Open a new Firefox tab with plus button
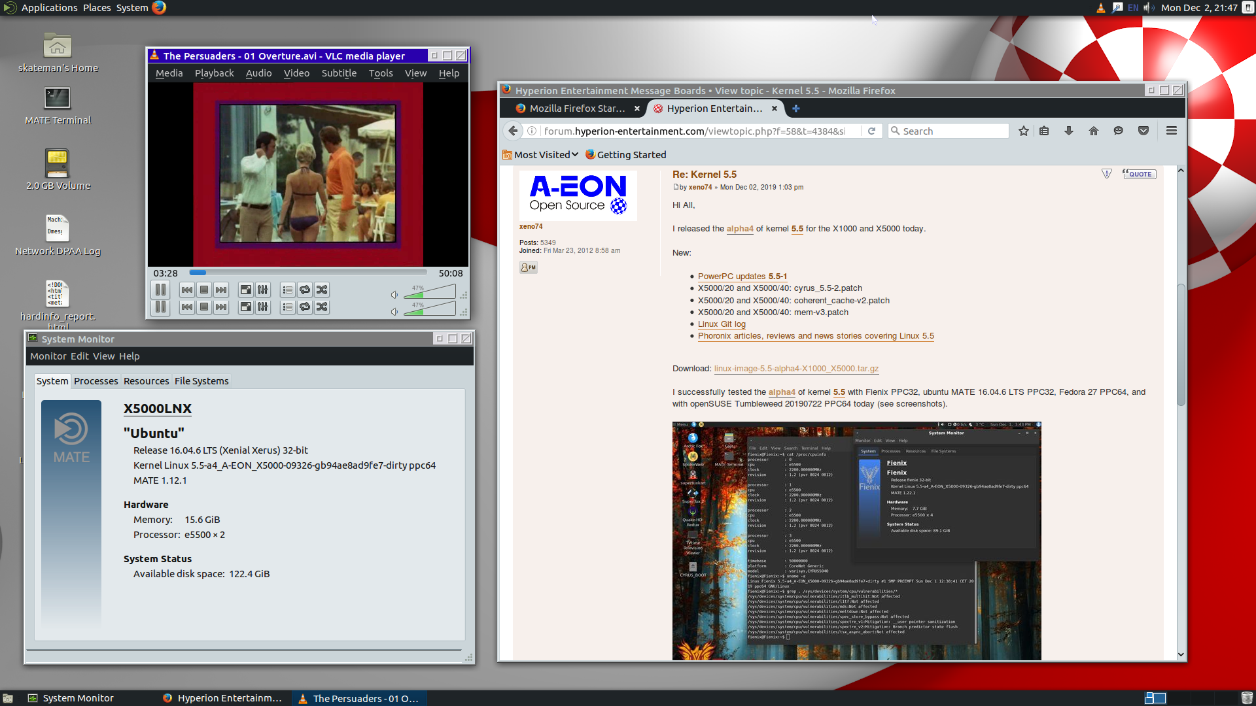This screenshot has height=706, width=1256. 796,109
